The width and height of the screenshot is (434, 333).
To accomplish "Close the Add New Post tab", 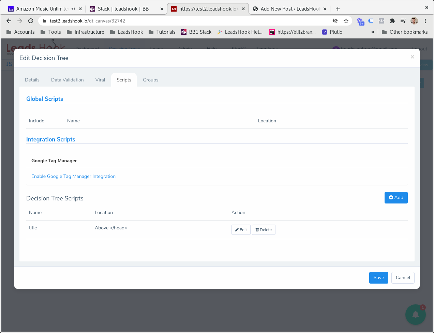I will (325, 9).
